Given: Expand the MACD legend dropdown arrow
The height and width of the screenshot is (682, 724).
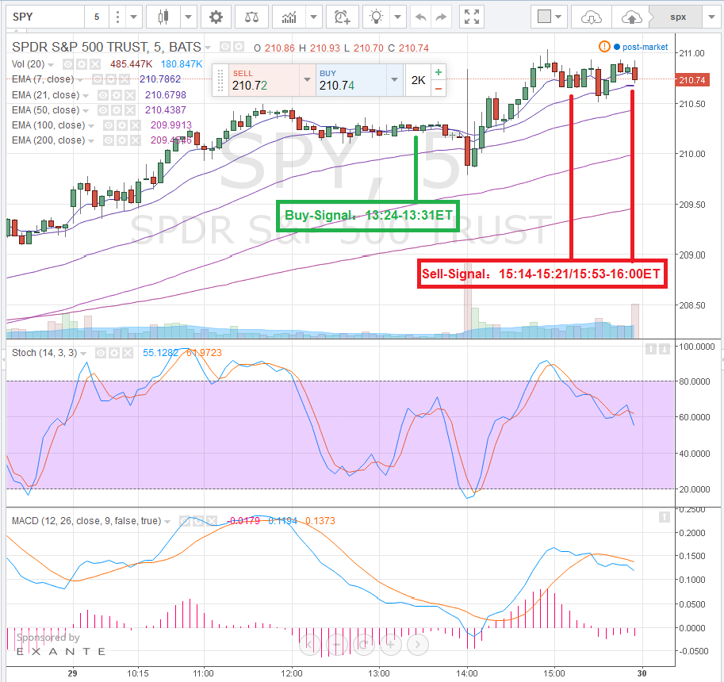Looking at the screenshot, I should point(167,522).
